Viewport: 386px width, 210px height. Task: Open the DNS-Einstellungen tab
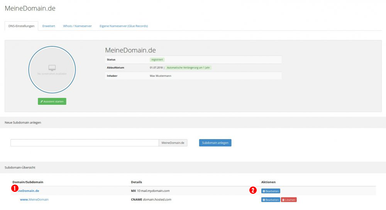pyautogui.click(x=21, y=26)
